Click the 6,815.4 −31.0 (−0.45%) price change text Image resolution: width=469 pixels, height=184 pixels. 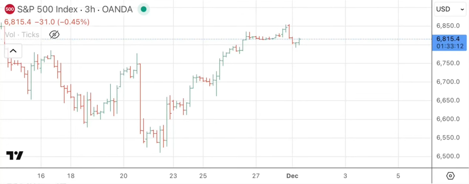[x=47, y=22]
